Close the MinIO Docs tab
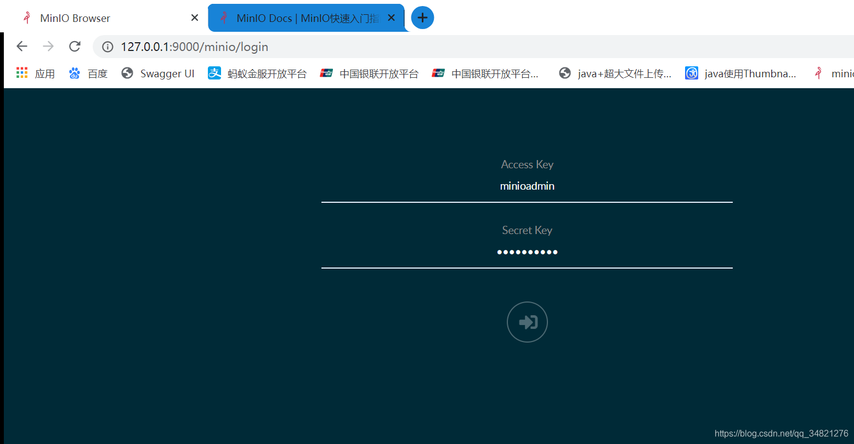This screenshot has height=444, width=854. click(x=391, y=18)
